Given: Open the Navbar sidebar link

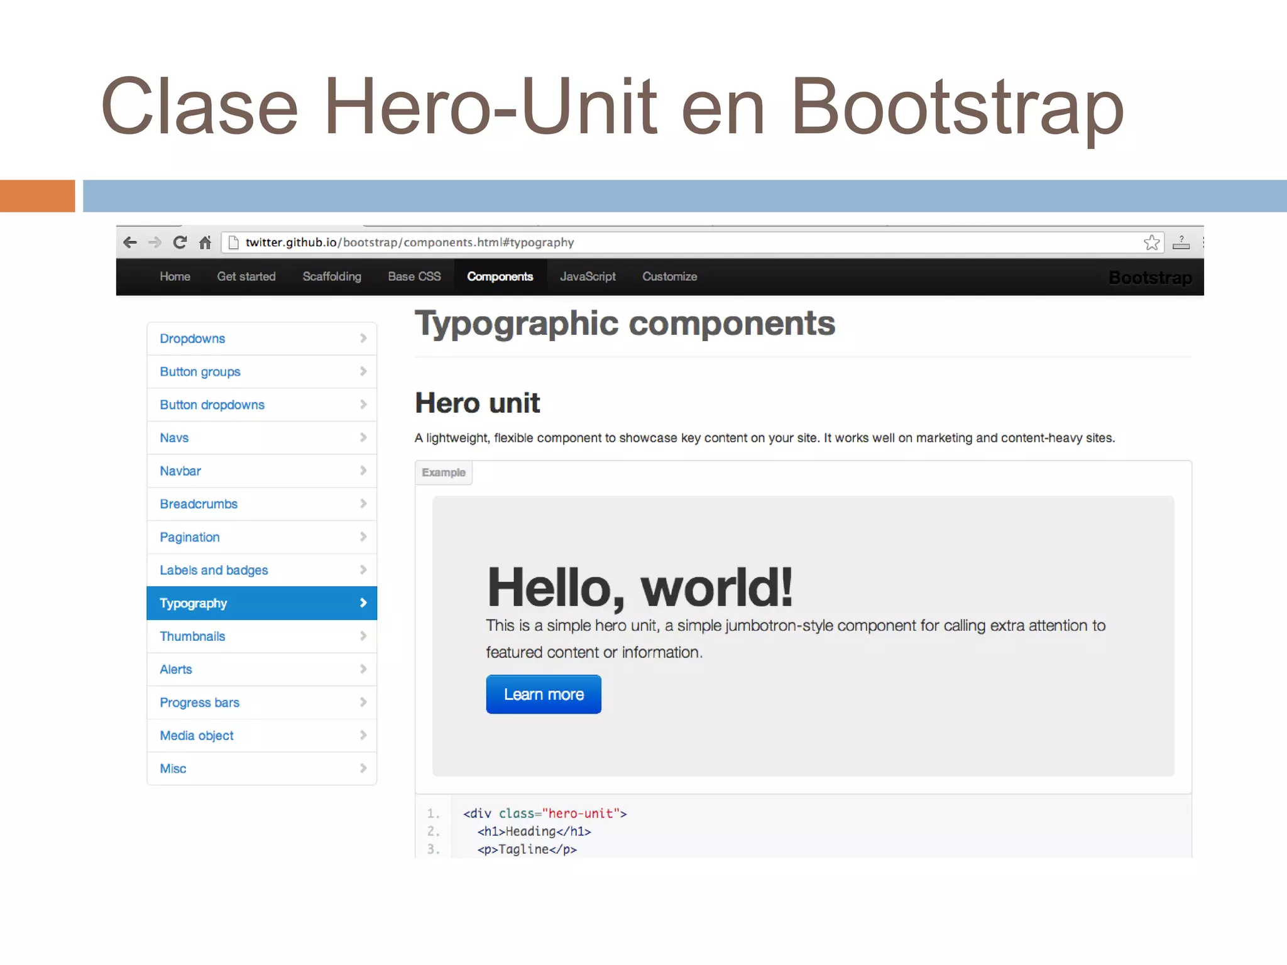Looking at the screenshot, I should pos(261,471).
